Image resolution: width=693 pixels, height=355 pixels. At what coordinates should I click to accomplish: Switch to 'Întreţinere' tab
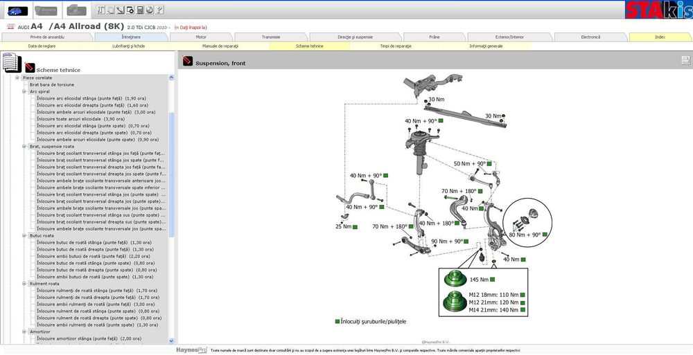click(131, 37)
